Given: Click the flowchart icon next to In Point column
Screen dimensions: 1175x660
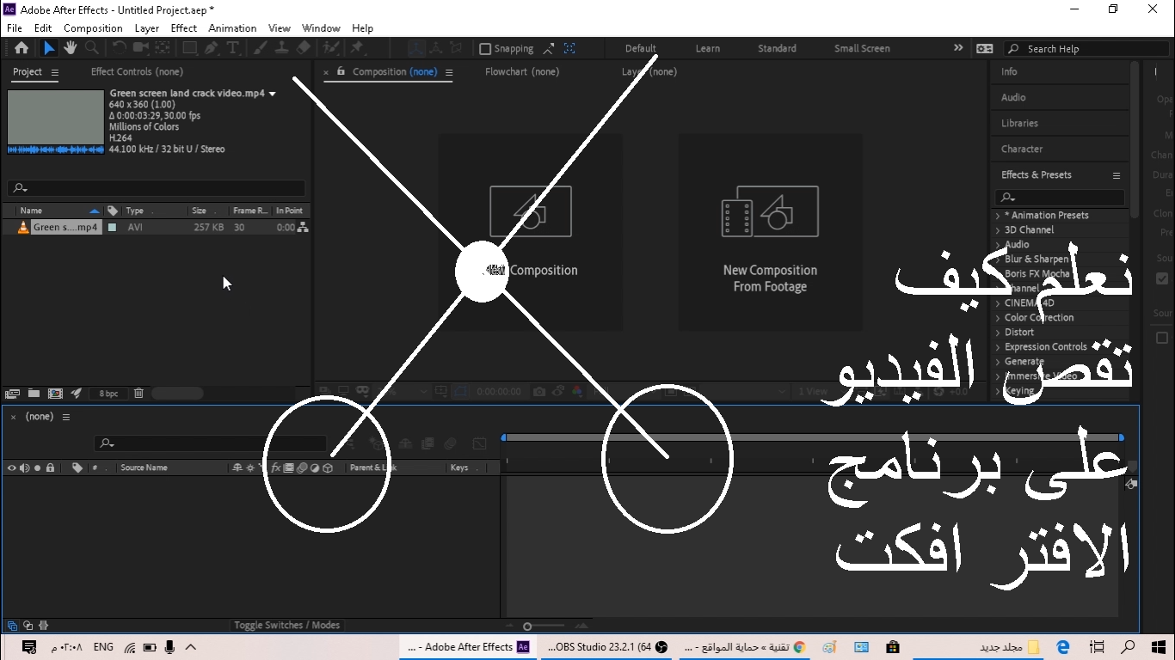Looking at the screenshot, I should (x=303, y=228).
